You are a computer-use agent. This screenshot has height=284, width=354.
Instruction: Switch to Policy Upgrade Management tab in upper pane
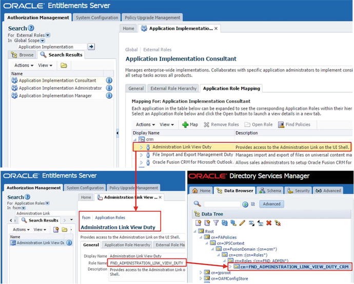coord(152,17)
